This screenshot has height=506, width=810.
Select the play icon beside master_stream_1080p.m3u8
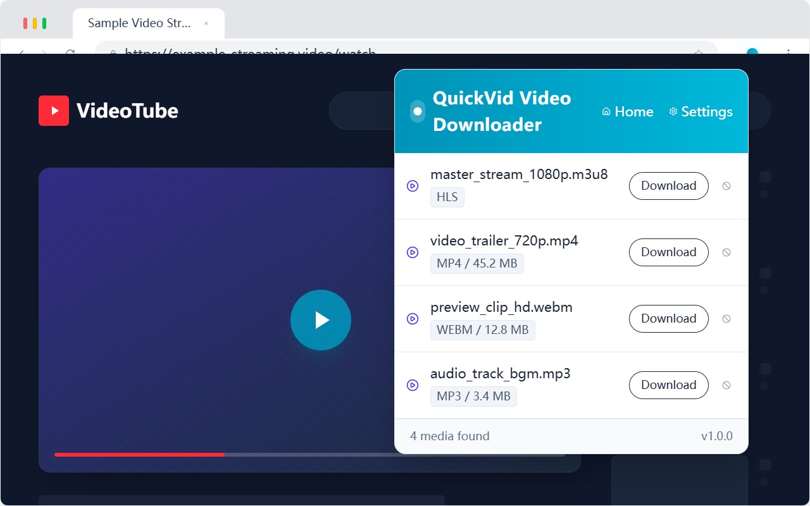click(413, 186)
